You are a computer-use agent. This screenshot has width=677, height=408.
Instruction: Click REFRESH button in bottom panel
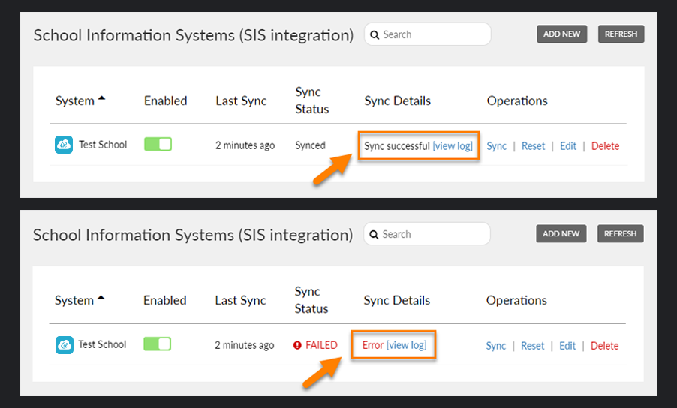[621, 234]
